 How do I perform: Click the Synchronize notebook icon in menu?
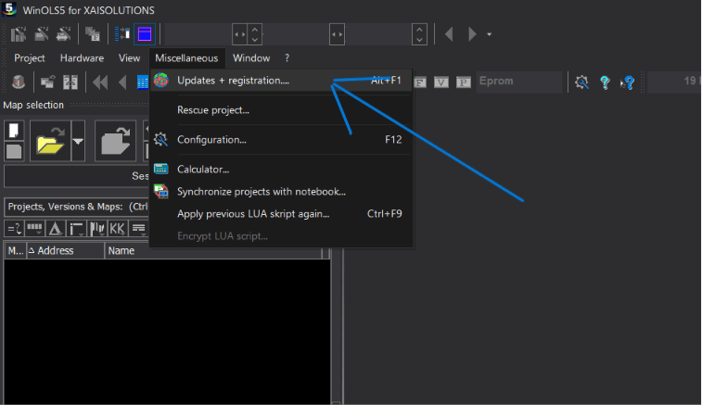(160, 191)
